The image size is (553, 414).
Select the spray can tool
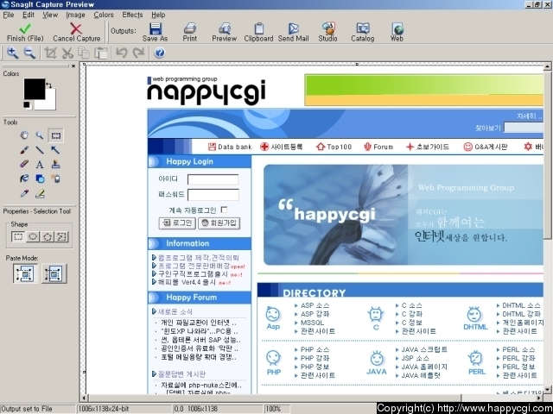(x=55, y=179)
